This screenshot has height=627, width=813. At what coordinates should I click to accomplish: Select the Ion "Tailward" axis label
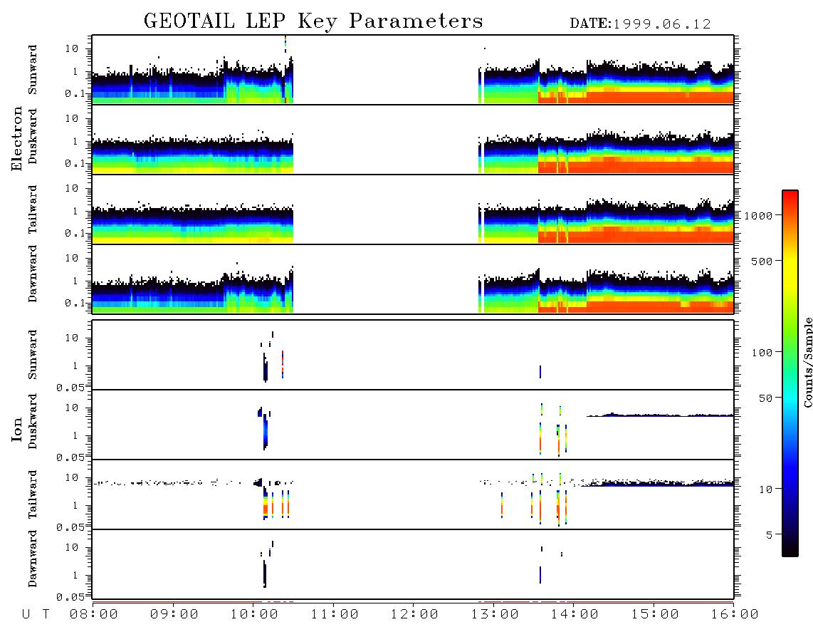pyautogui.click(x=33, y=494)
